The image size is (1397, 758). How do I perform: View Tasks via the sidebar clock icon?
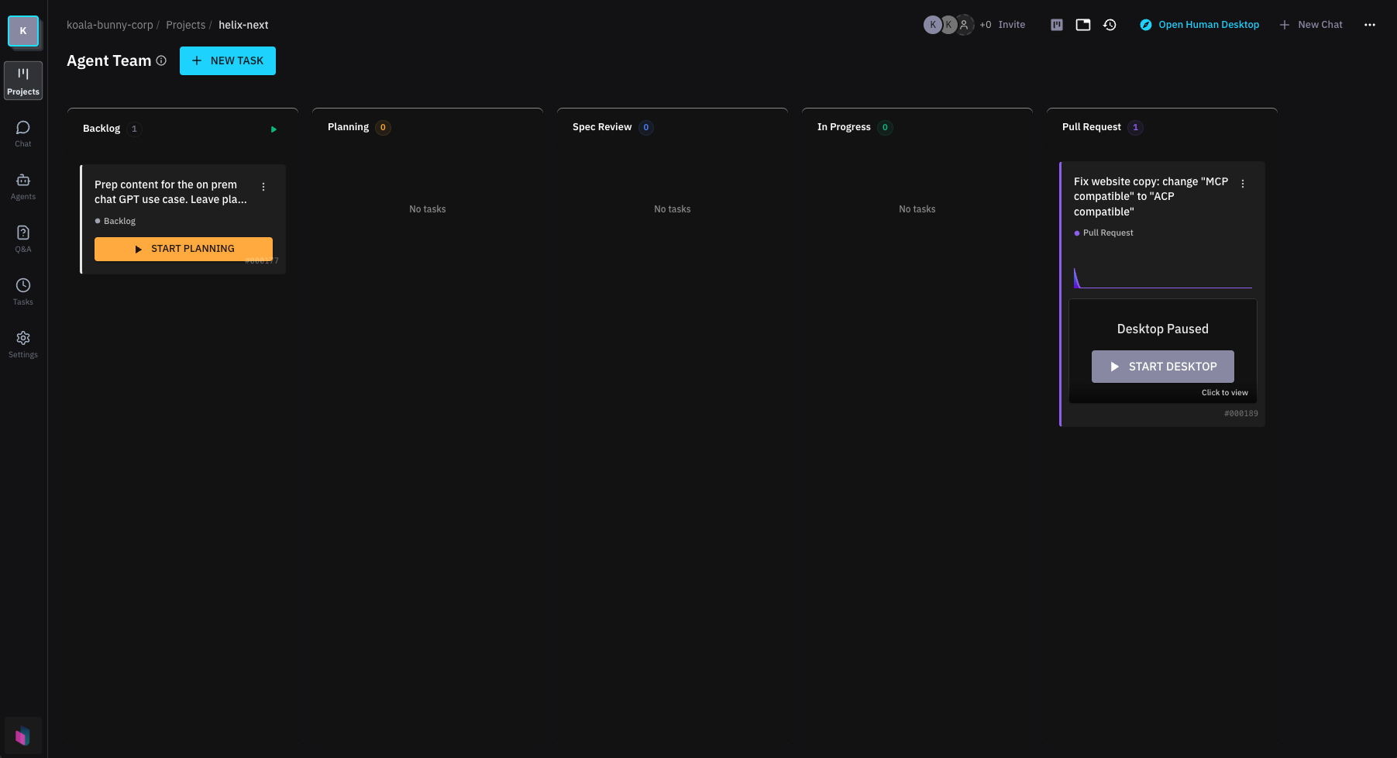click(22, 291)
